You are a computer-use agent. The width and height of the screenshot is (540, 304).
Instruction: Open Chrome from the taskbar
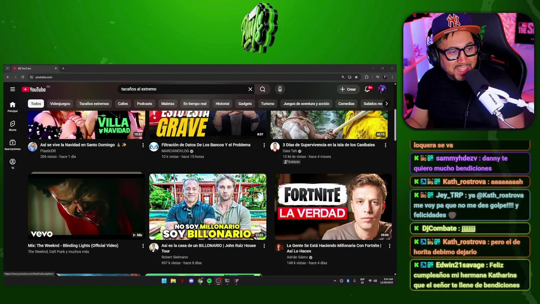pyautogui.click(x=200, y=281)
